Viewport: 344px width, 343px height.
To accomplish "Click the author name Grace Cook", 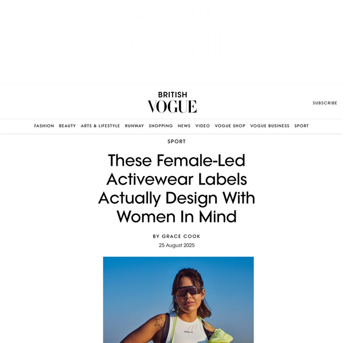I will [181, 236].
